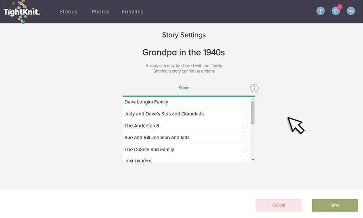Open the Families menu item
This screenshot has height=218, width=363.
tap(132, 12)
